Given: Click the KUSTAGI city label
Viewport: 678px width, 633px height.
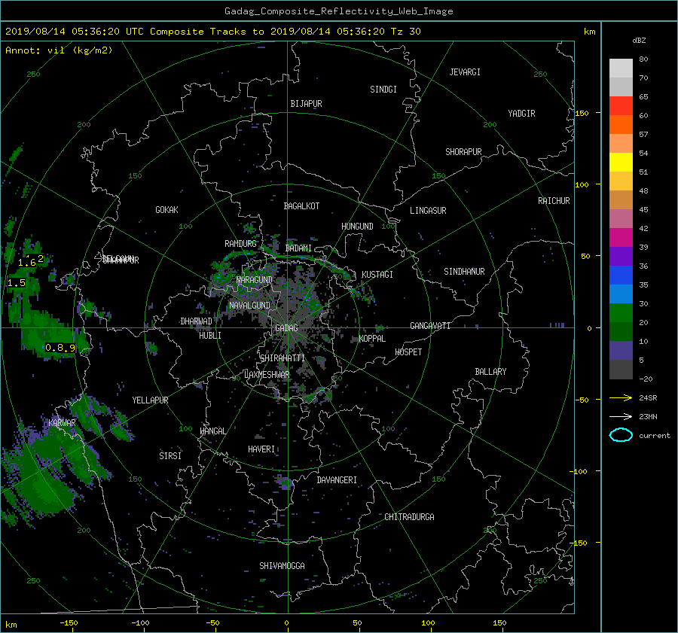Looking at the screenshot, I should pyautogui.click(x=377, y=275).
